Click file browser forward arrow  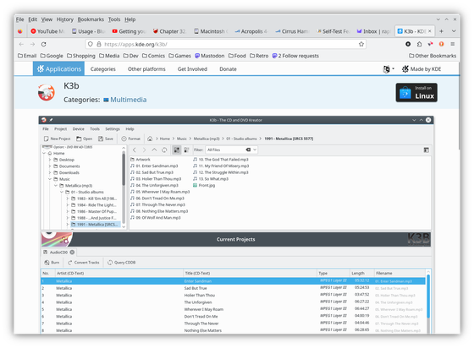coord(144,150)
